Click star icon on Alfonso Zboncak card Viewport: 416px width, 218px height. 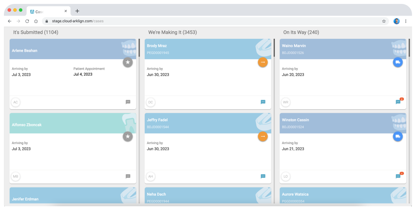pyautogui.click(x=127, y=137)
